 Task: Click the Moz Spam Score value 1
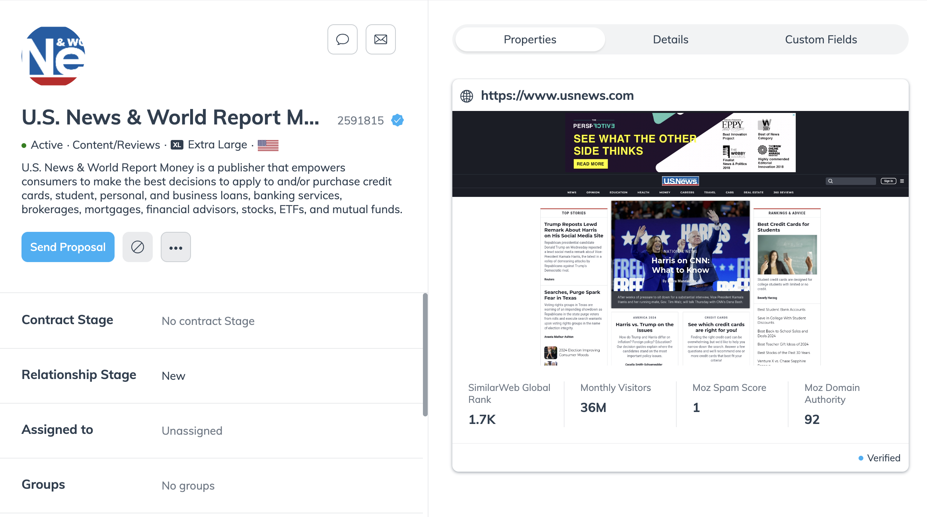[x=696, y=408]
